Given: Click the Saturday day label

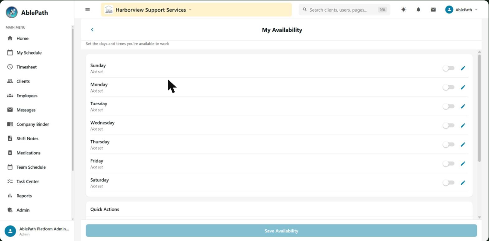Looking at the screenshot, I should 99,180.
